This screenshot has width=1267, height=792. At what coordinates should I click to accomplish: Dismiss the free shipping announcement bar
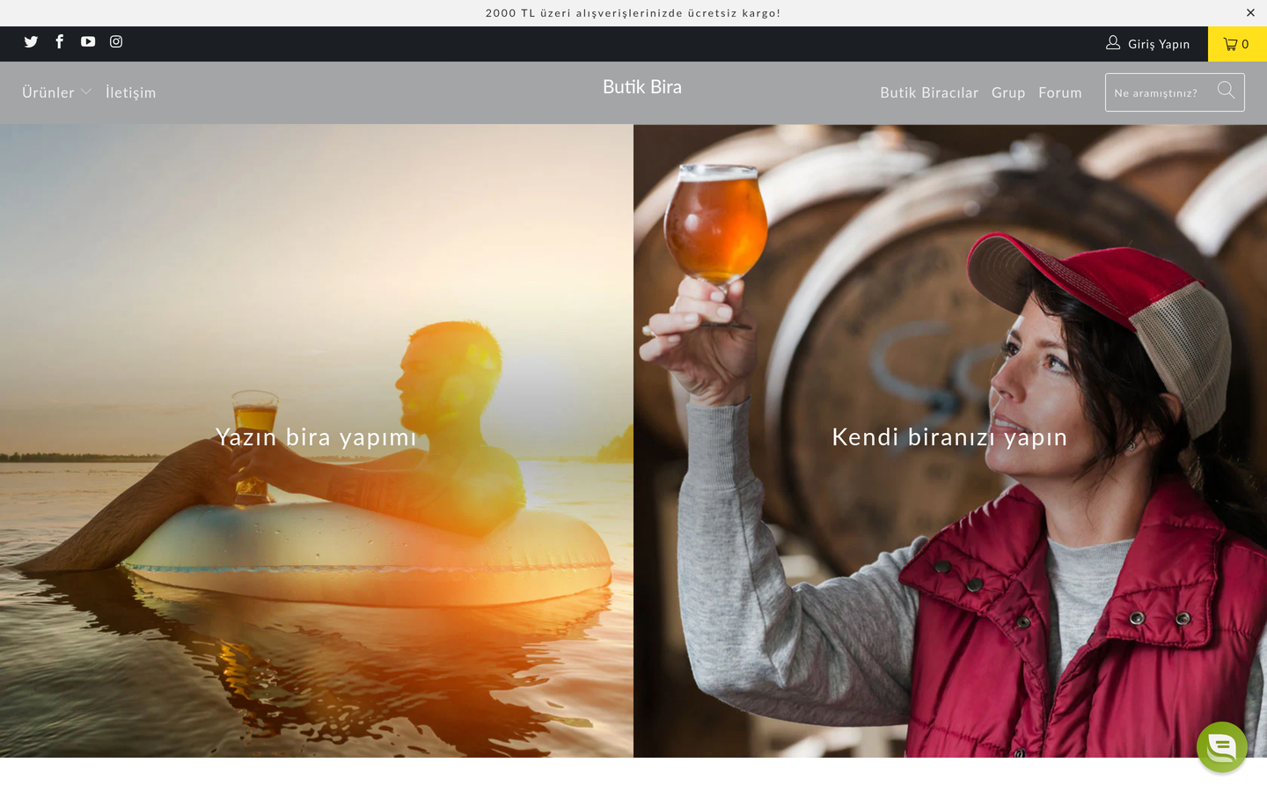1250,12
